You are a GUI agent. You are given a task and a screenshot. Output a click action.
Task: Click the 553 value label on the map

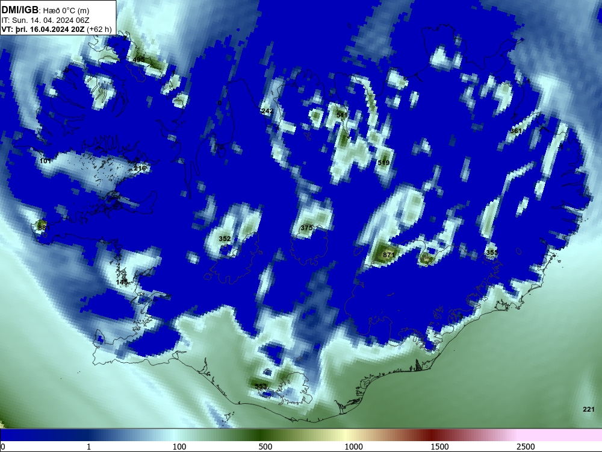(261, 386)
